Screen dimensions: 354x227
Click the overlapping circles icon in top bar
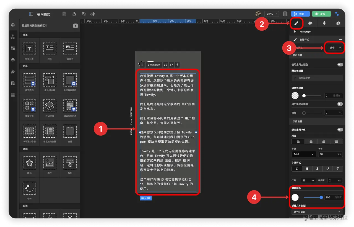click(x=84, y=14)
